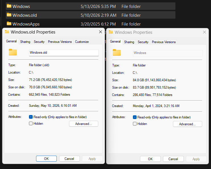This screenshot has height=169, width=211.
Task: Click created date Monday, April 1, 2024
Action: click(156, 106)
